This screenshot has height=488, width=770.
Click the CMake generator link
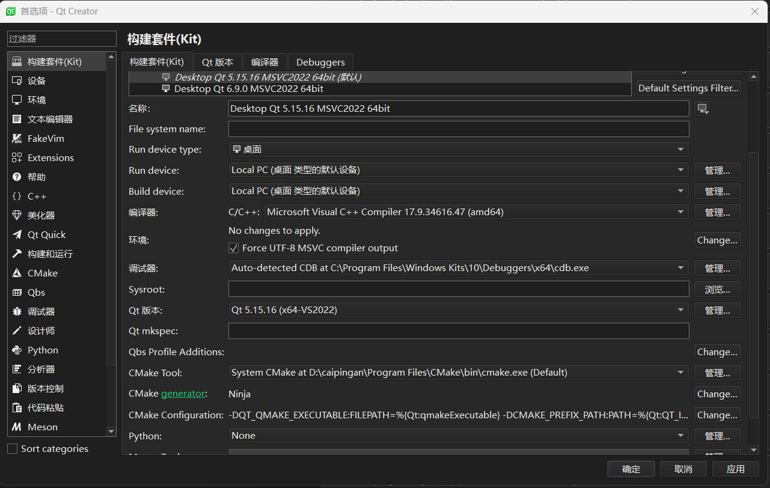[x=183, y=394]
